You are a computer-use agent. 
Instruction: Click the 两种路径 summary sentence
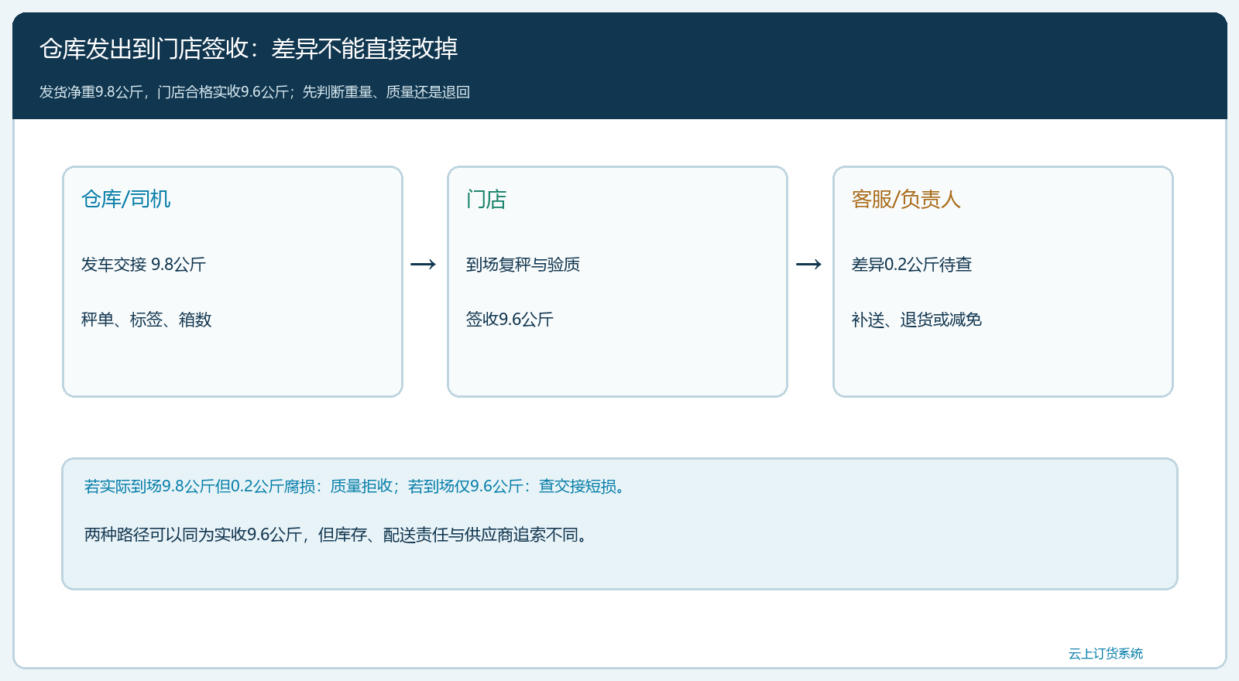point(338,535)
